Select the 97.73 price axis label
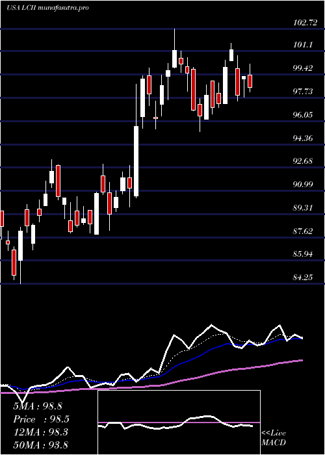325x455 pixels. click(303, 92)
